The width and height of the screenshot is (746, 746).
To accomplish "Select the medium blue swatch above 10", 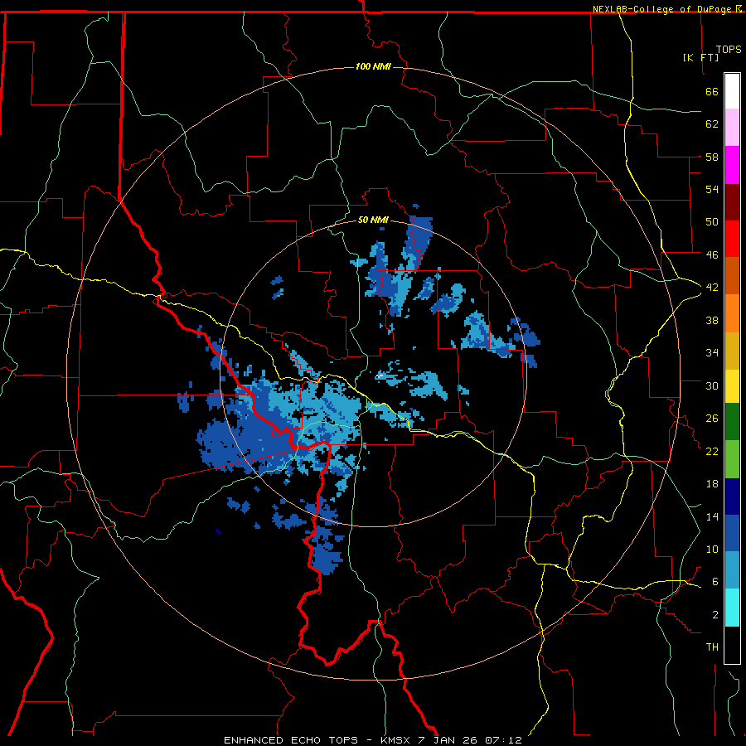I will (732, 533).
